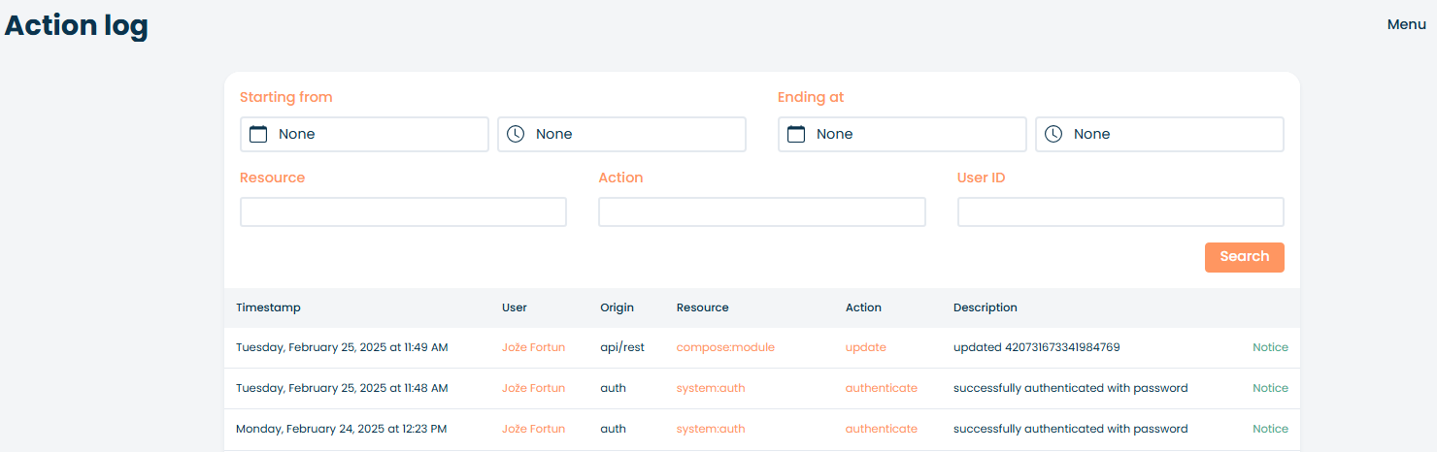
Task: Click the compose:module resource link
Action: 725,347
